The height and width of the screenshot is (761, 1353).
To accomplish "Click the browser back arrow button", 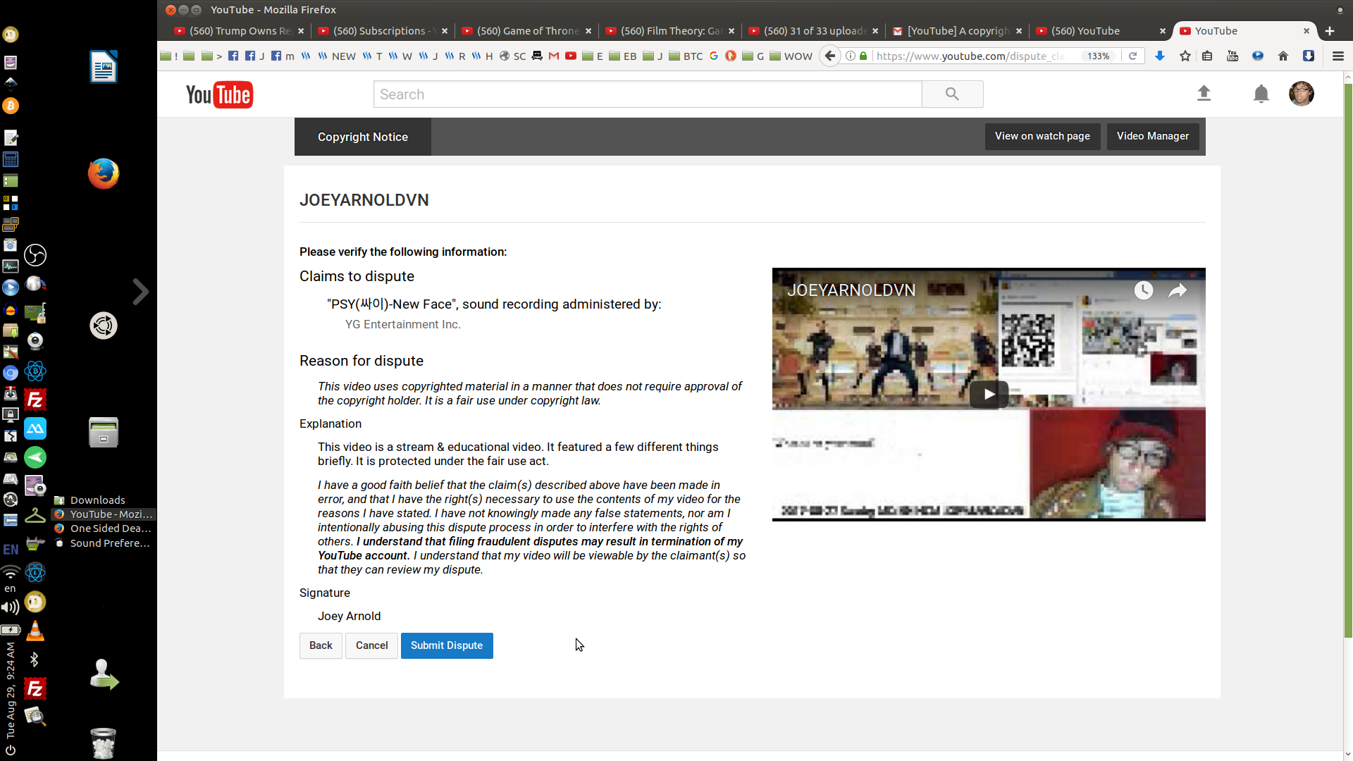I will (x=830, y=56).
